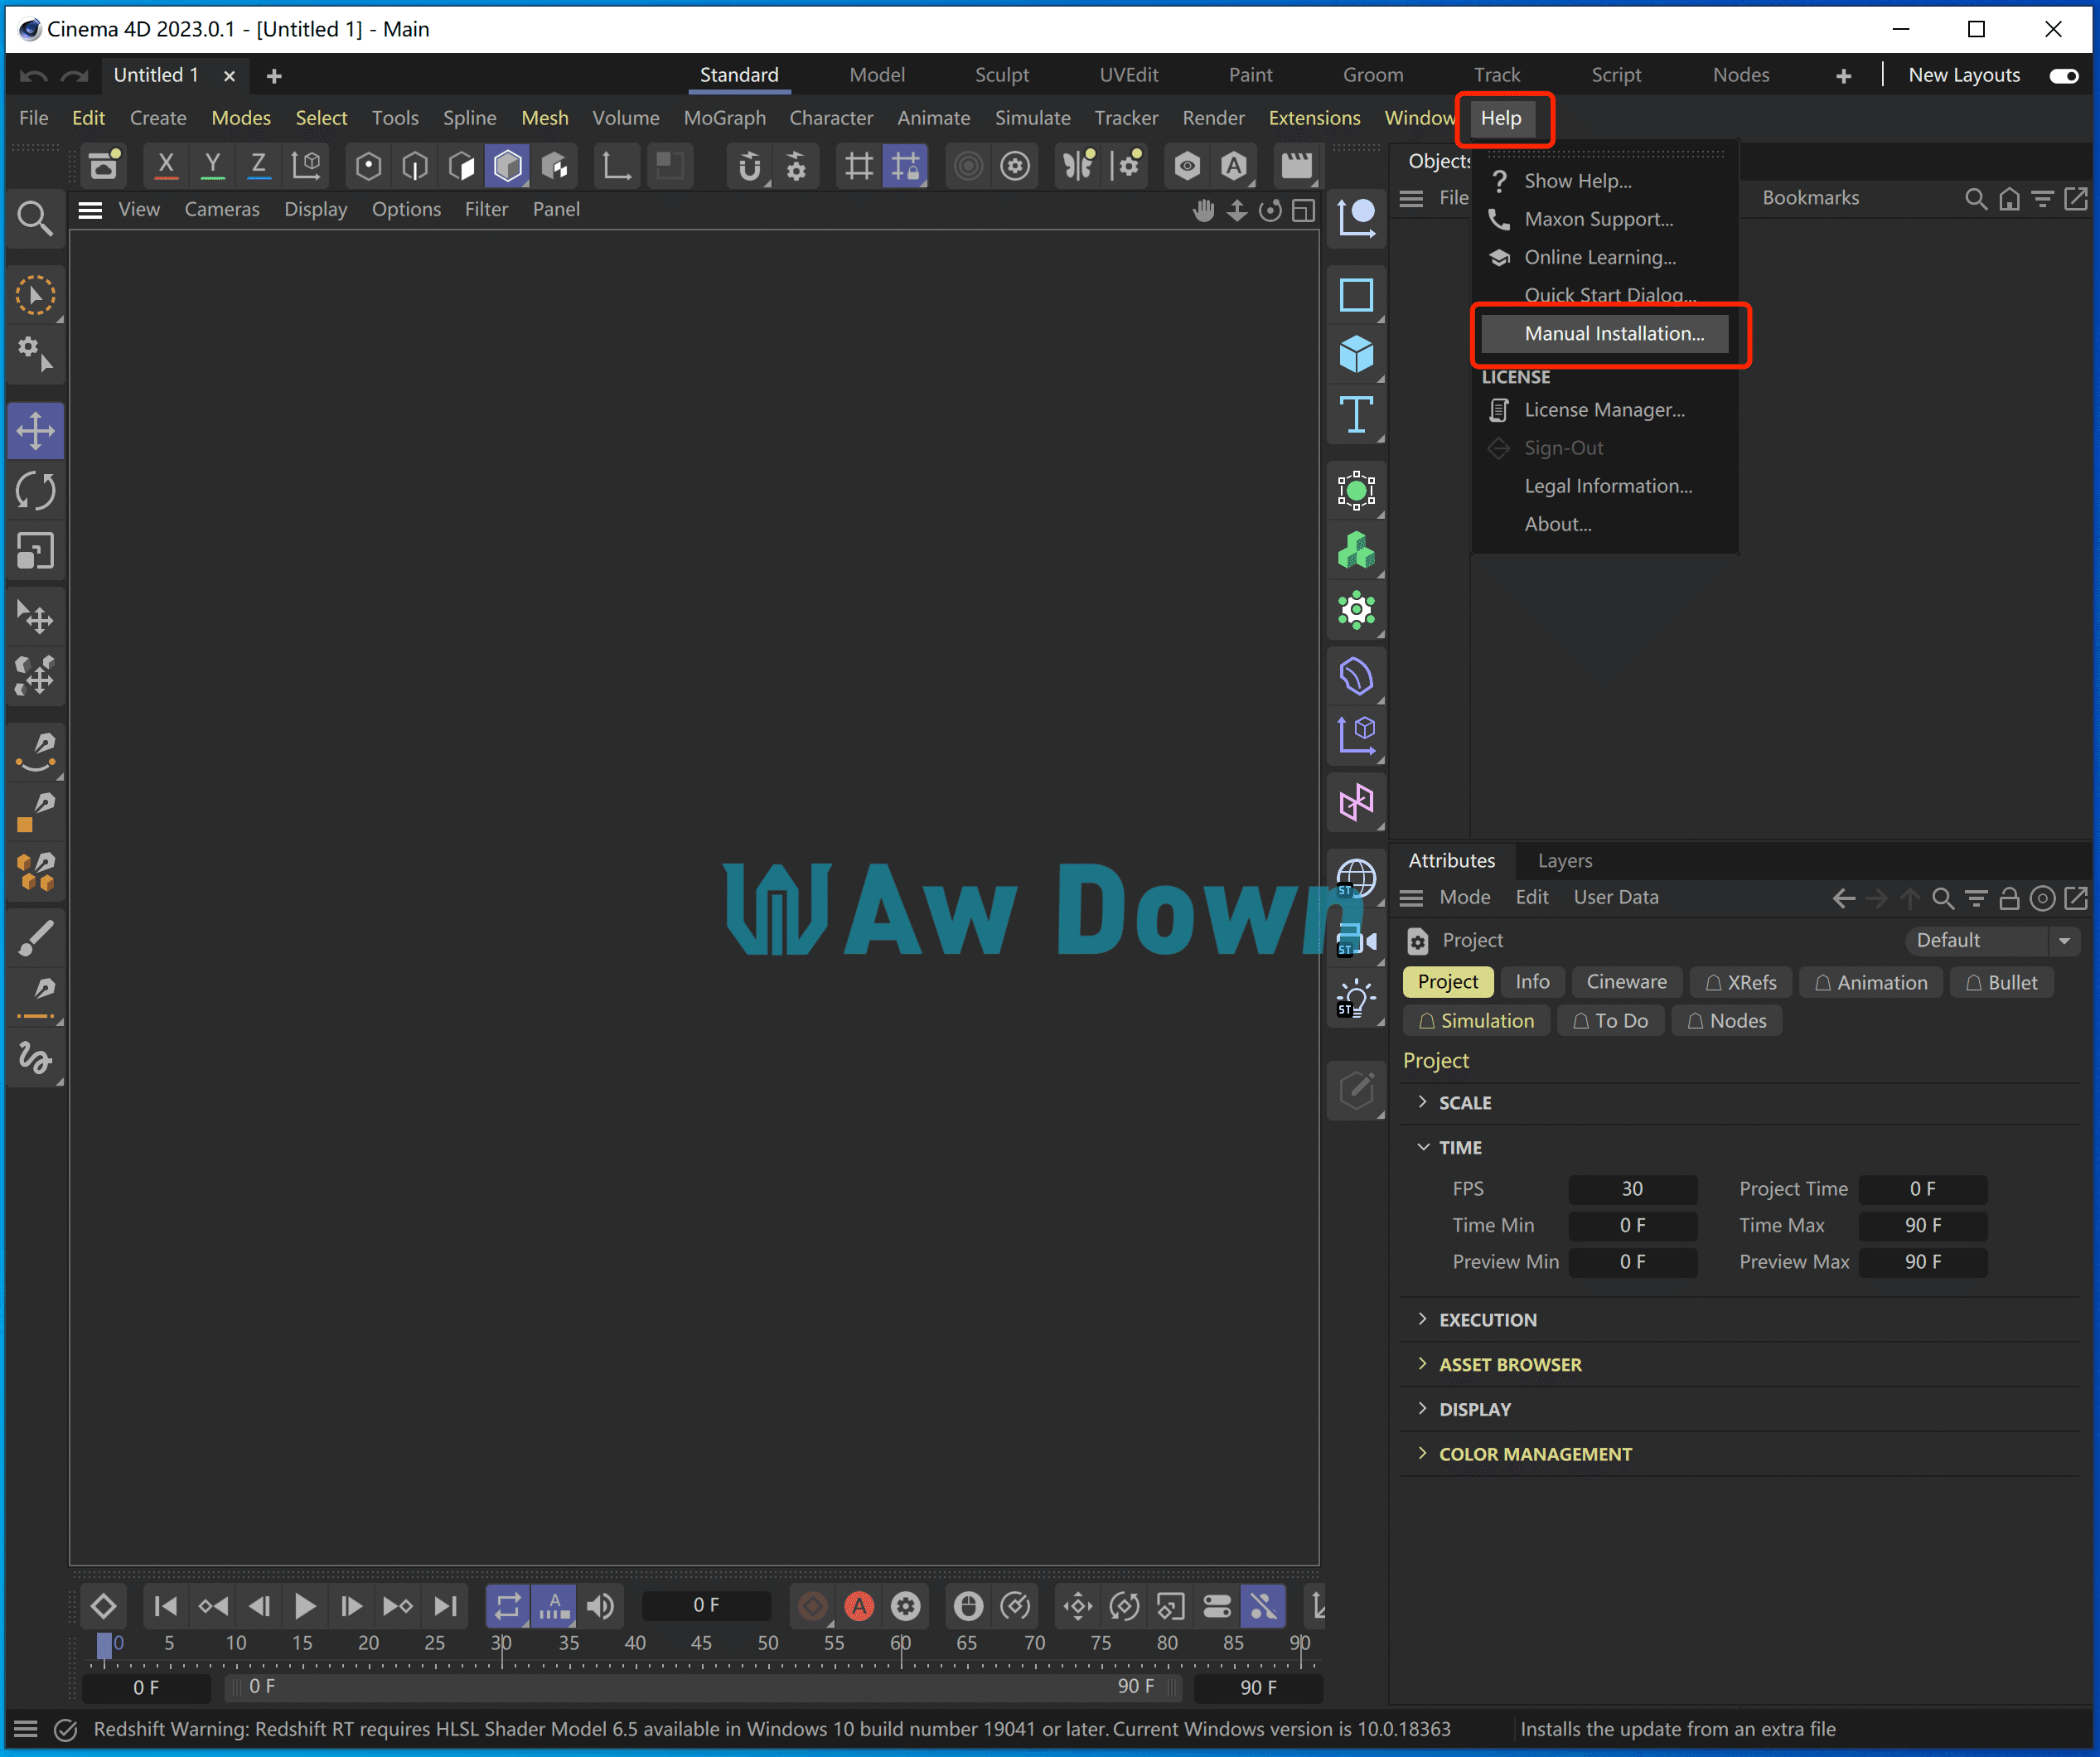Click the Text spline tool icon
Viewport: 2100px width, 1757px height.
tap(1356, 414)
